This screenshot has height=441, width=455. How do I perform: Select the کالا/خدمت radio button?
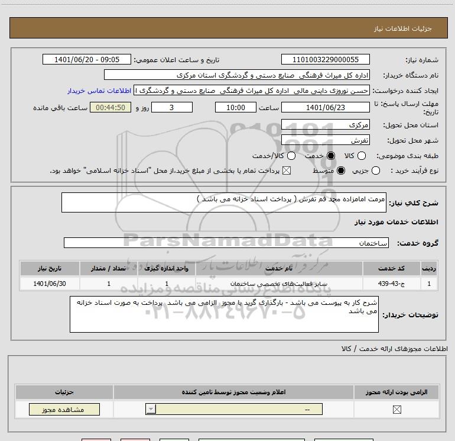(x=291, y=156)
